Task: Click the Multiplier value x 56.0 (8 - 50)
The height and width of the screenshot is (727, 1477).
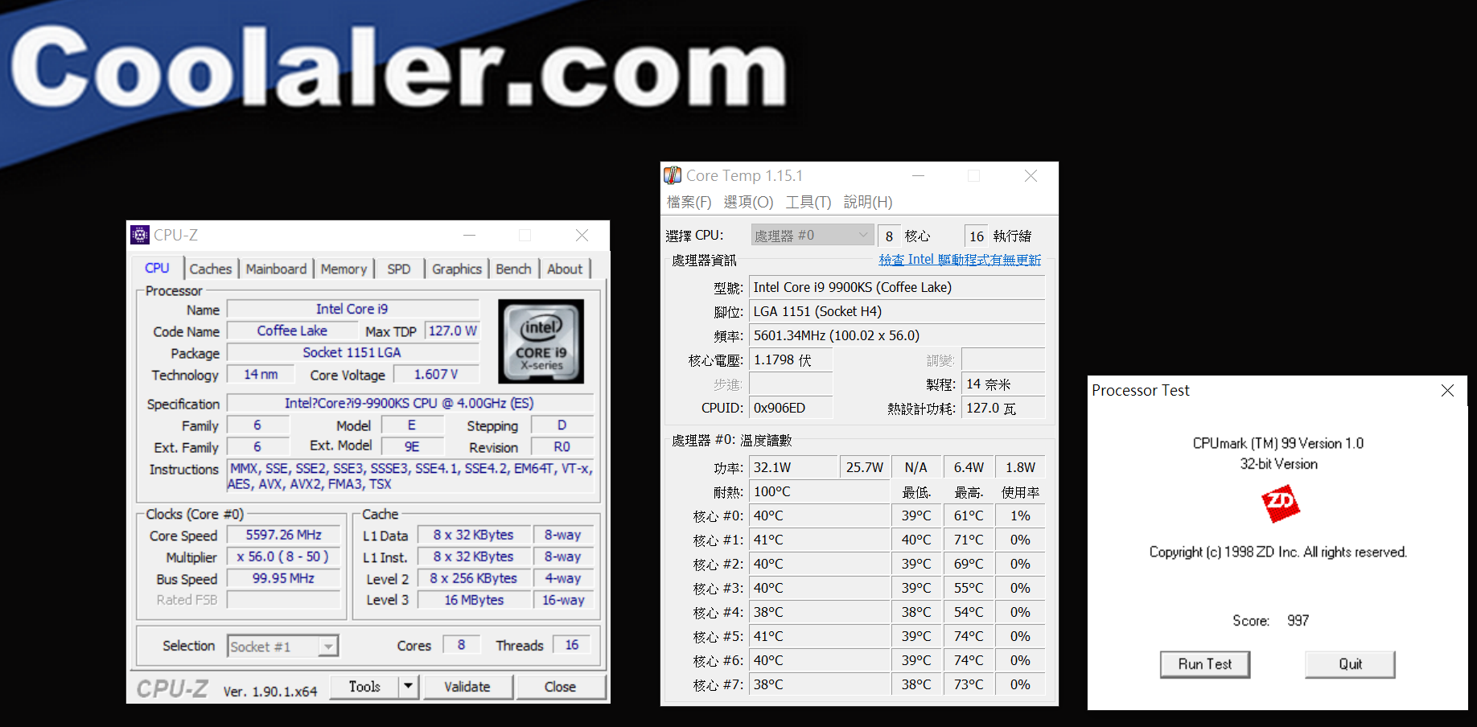Action: [x=283, y=557]
